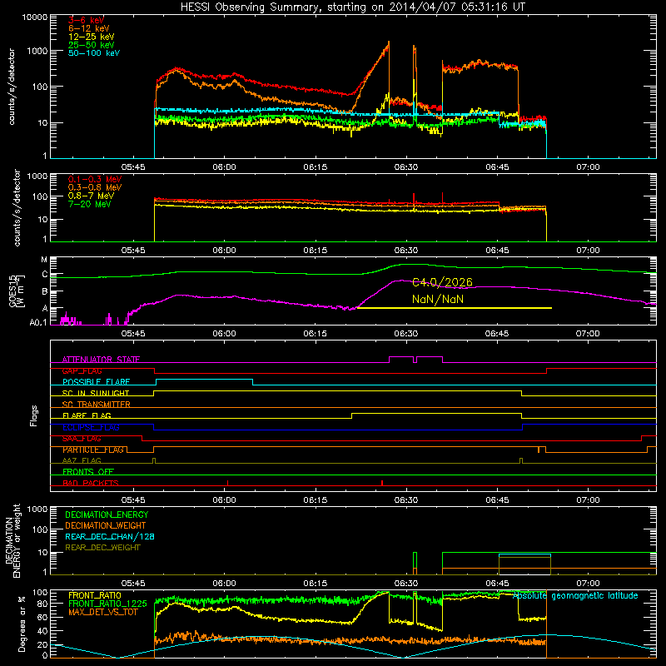Click the Absolute geomagnetic latitude label
Viewport: 666px width, 666px height.
(x=575, y=596)
